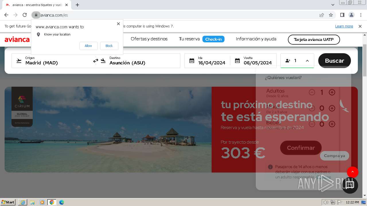Click the taskbar clock showing 12:22 PM

click(352, 202)
